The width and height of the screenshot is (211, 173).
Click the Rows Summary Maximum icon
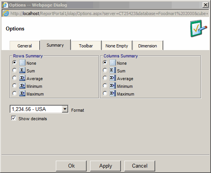[x=22, y=93]
